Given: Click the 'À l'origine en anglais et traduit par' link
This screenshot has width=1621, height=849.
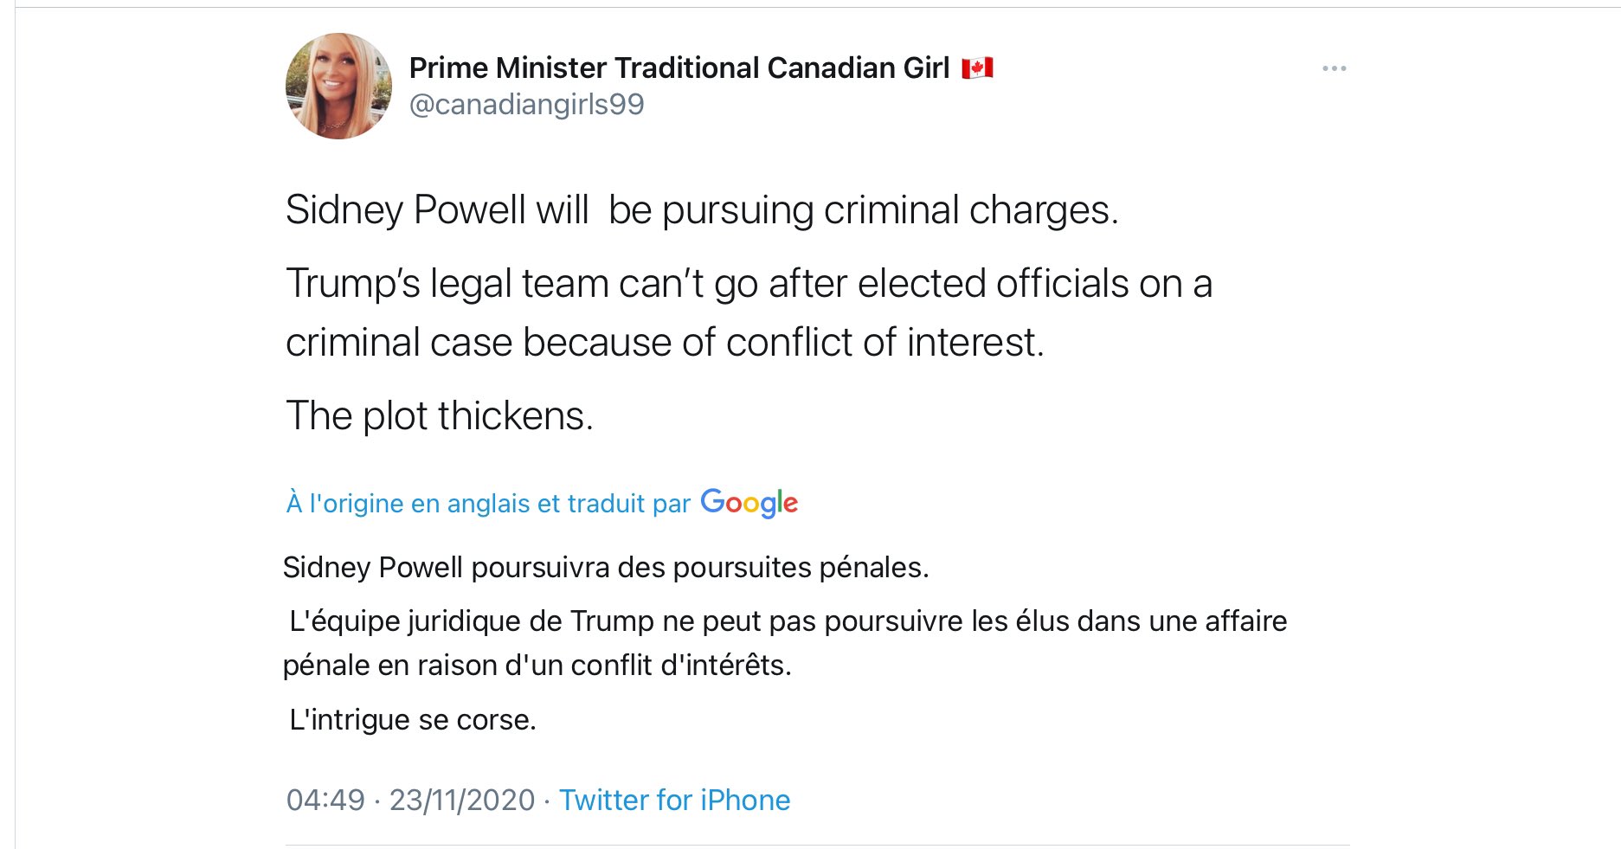Looking at the screenshot, I should (488, 504).
